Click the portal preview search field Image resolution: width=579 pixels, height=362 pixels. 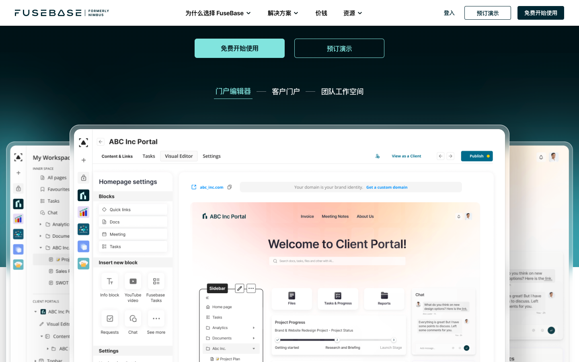[x=337, y=261]
